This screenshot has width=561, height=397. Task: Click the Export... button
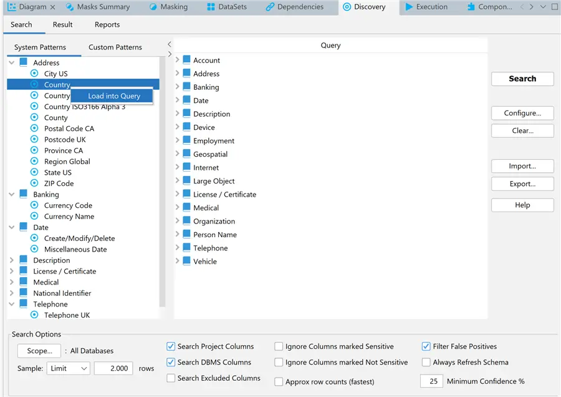(x=522, y=184)
